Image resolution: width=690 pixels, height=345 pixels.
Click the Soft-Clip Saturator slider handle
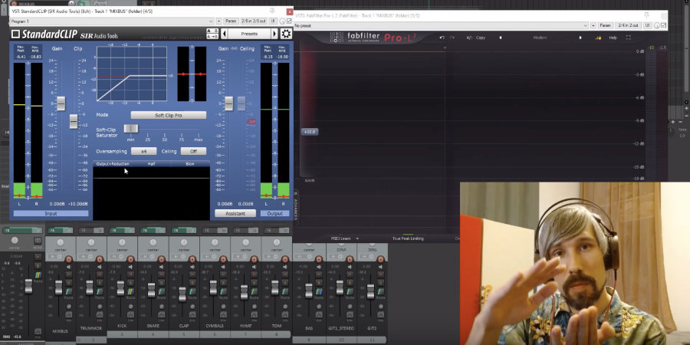tap(130, 129)
